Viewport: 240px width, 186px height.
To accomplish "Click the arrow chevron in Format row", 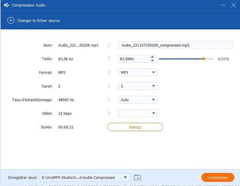I will click(x=109, y=72).
